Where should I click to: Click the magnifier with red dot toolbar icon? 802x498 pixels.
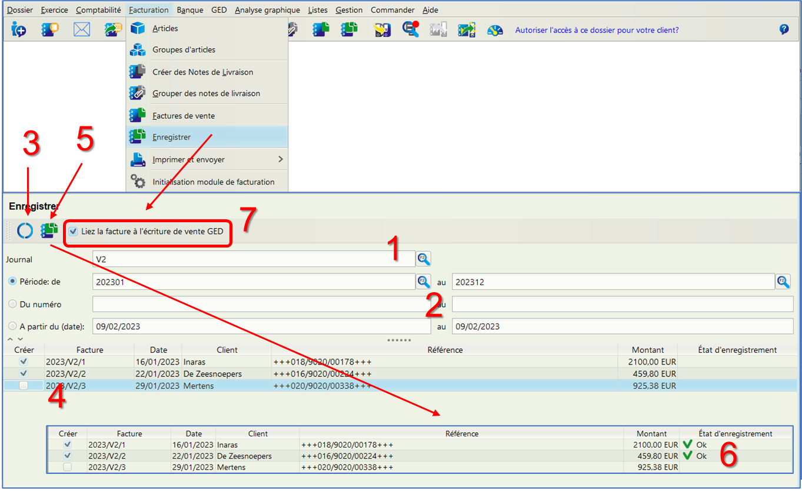411,29
